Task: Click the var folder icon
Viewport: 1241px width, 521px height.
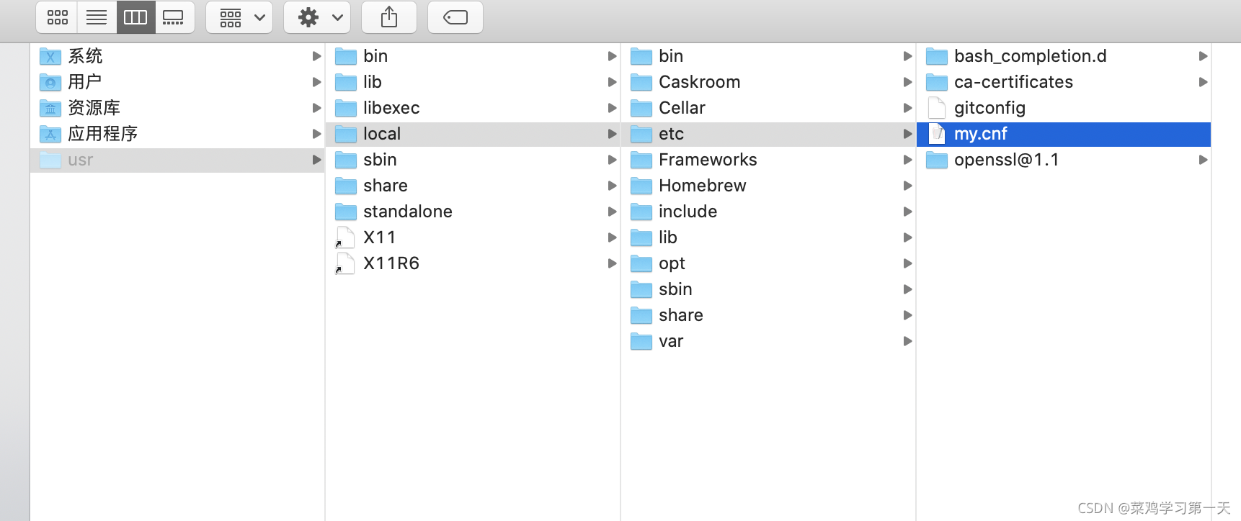Action: [x=641, y=341]
